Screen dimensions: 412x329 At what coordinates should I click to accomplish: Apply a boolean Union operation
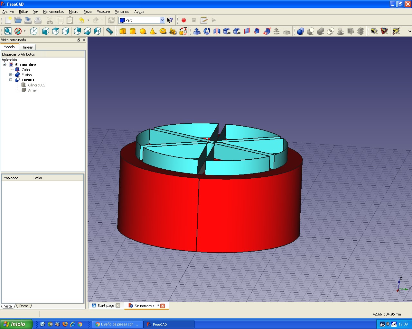pos(320,31)
